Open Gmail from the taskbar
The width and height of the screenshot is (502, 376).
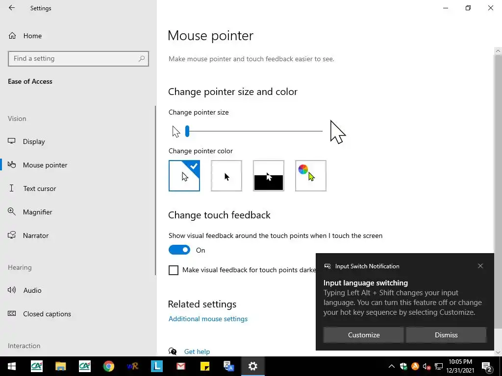click(180, 366)
